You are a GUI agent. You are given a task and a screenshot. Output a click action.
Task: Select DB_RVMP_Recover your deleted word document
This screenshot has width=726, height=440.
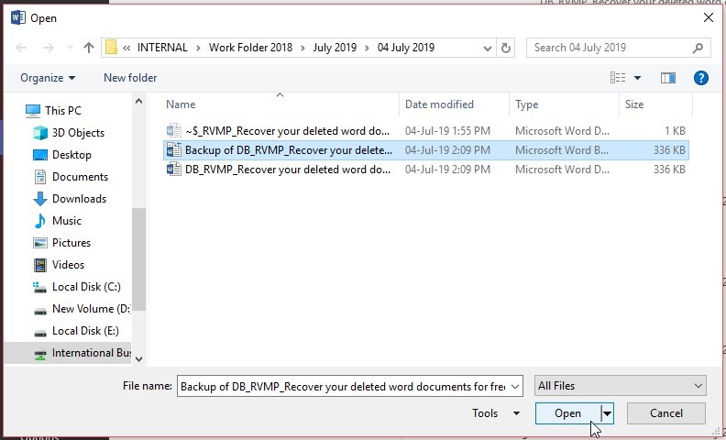(426, 170)
